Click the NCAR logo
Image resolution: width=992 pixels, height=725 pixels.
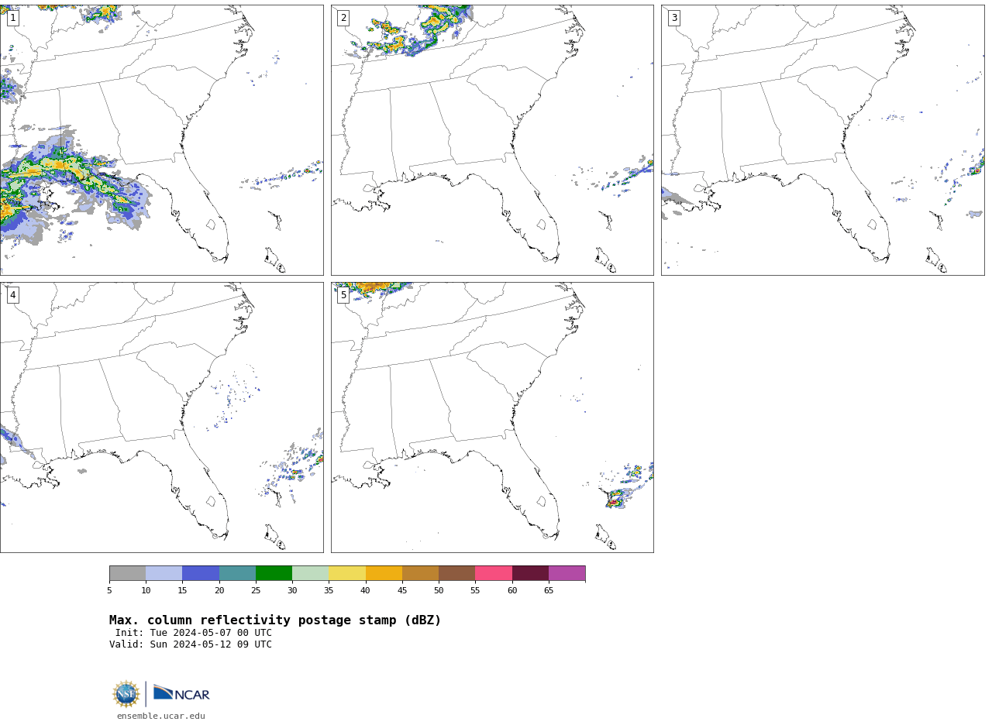click(x=181, y=693)
